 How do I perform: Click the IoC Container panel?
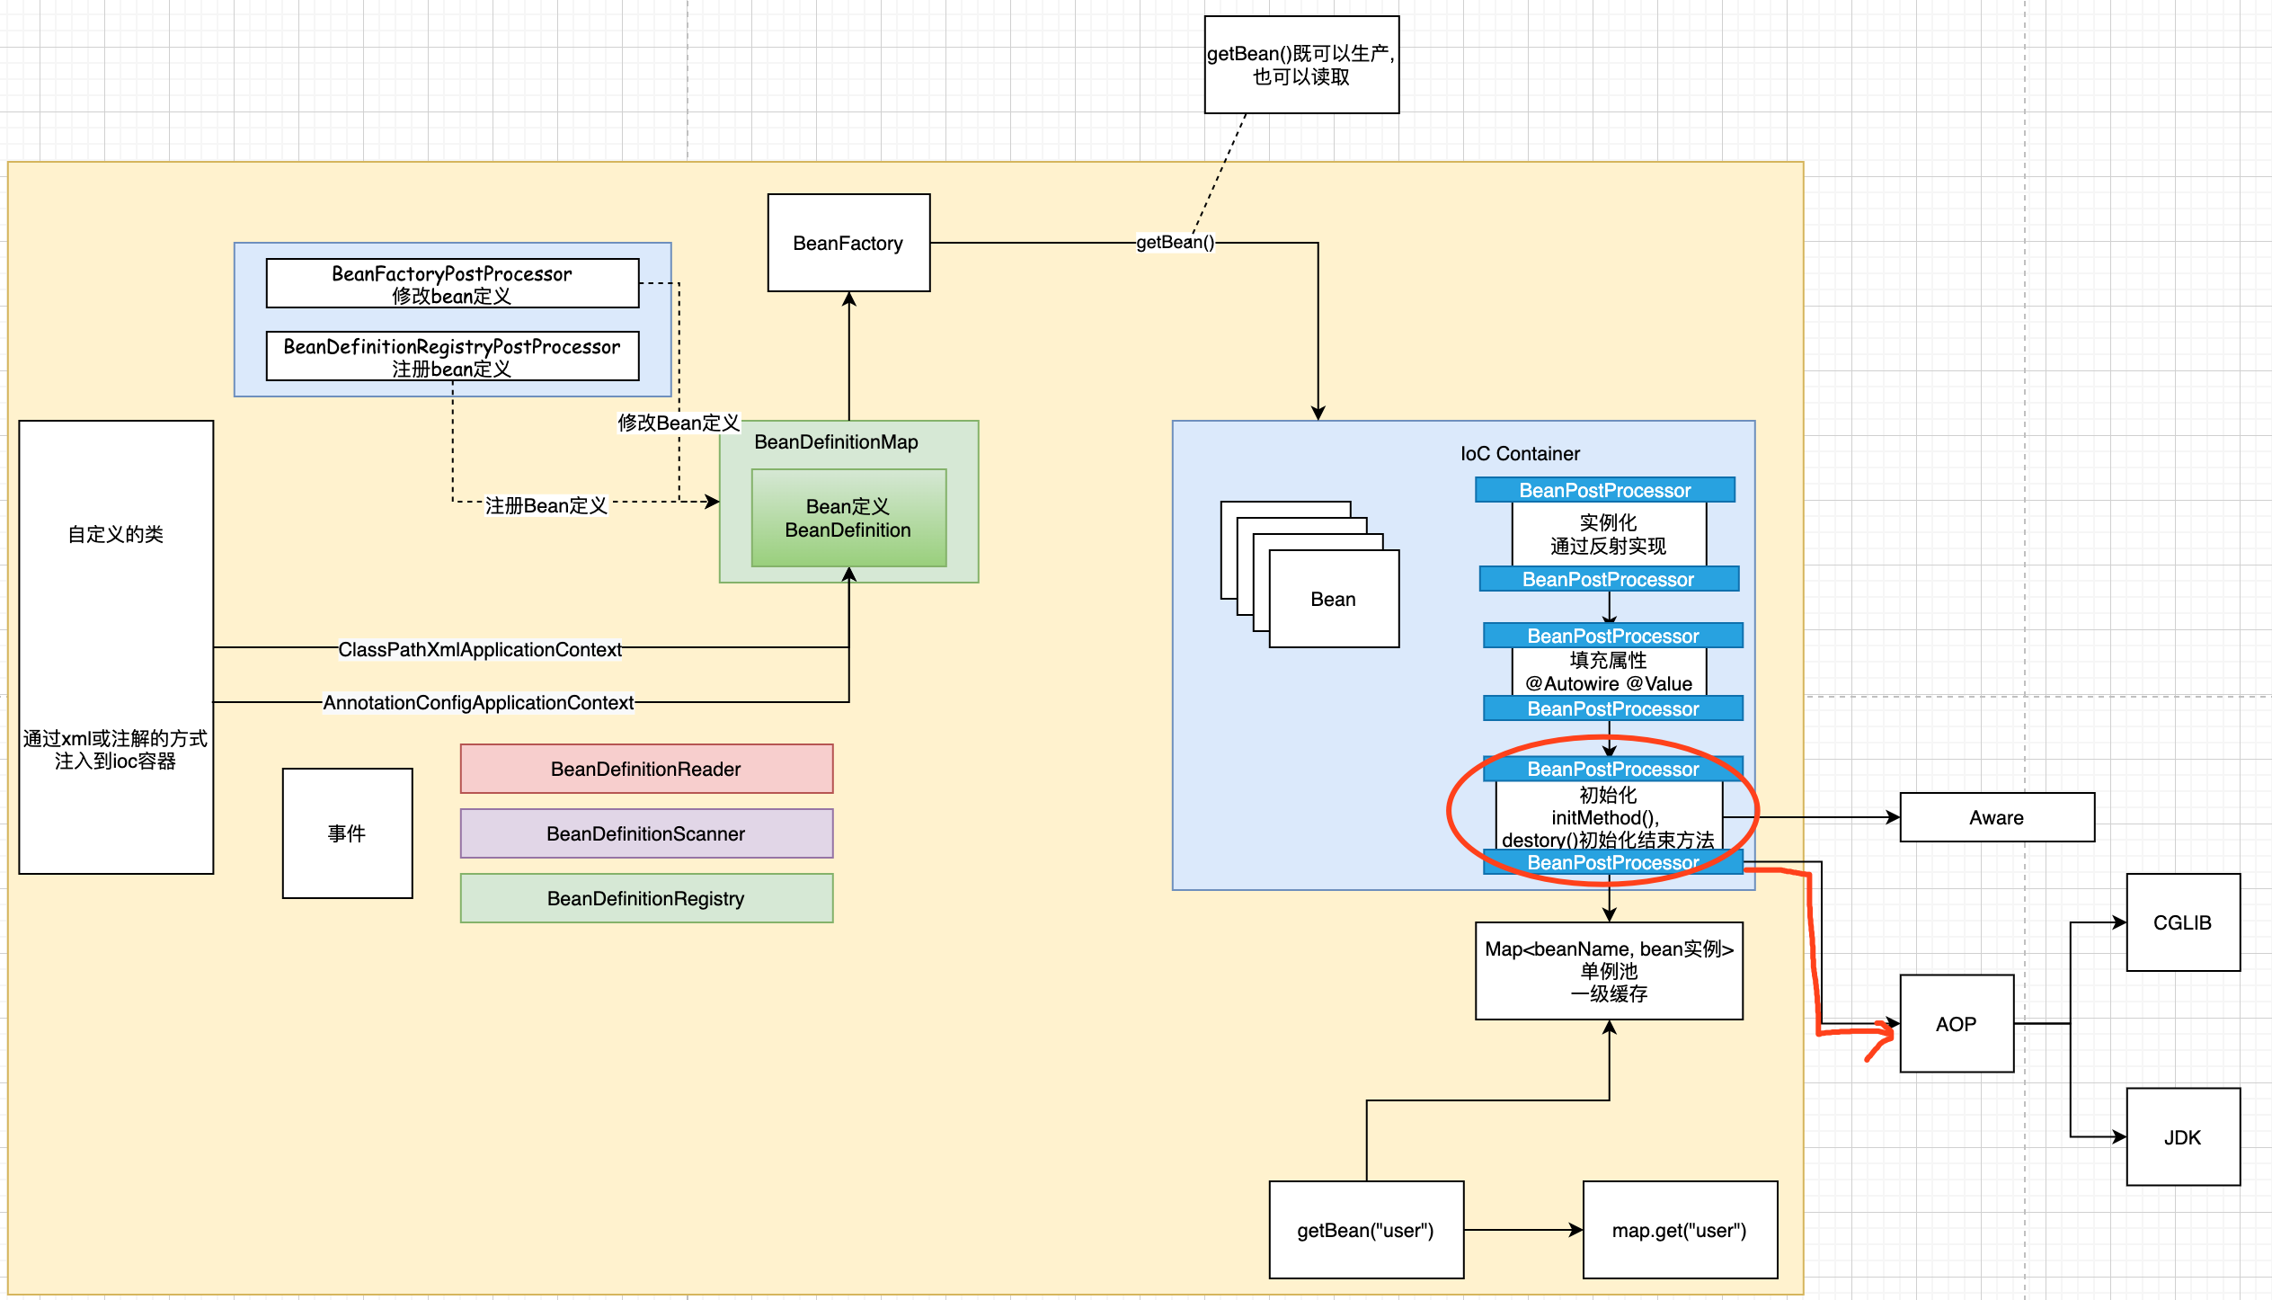pyautogui.click(x=1519, y=454)
